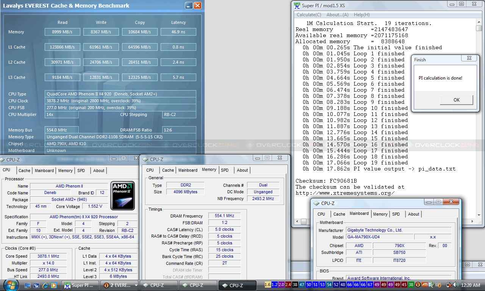Open the ATI tray icon

(425, 285)
